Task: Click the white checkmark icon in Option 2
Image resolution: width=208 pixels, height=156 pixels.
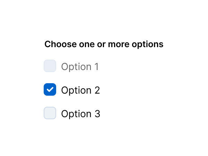Action: [x=50, y=89]
